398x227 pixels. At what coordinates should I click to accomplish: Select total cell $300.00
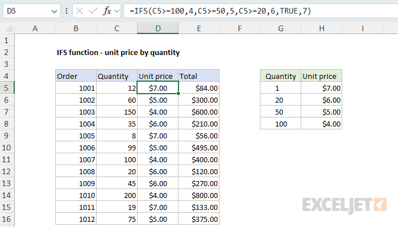(199, 100)
